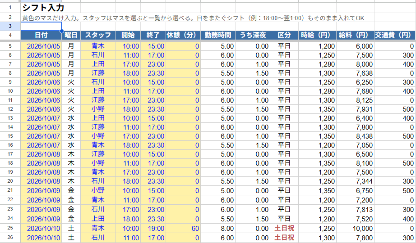
Task: Select row header number 12
Action: pos(10,109)
